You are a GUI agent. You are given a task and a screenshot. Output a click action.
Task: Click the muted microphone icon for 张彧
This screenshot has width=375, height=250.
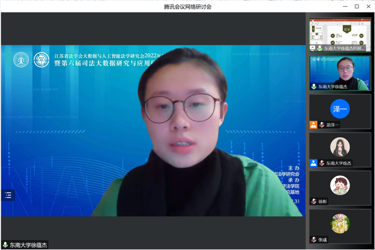coord(314,240)
